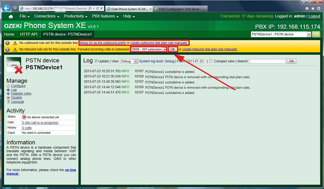Click the home icon in the menu bar

(11, 17)
